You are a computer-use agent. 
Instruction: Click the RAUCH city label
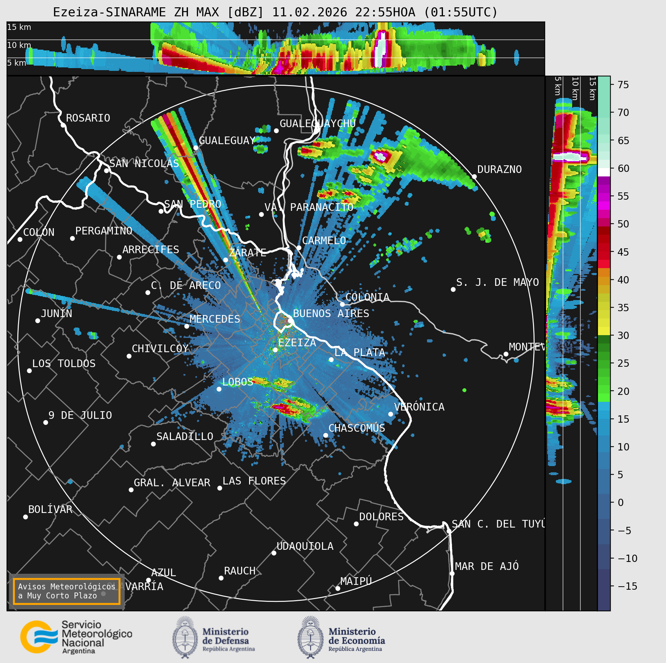[x=240, y=571]
